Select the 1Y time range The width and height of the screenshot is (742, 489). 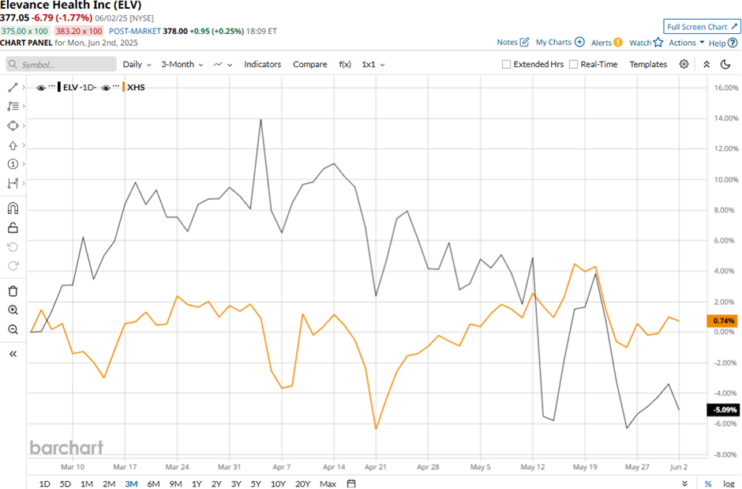(197, 483)
